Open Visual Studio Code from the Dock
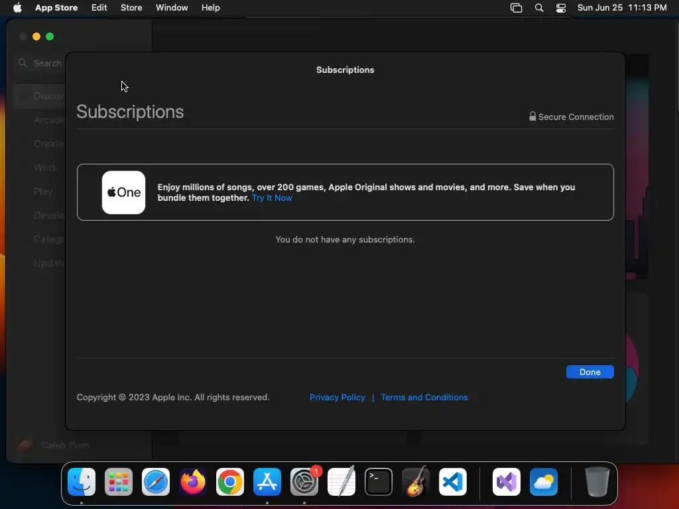679x509 pixels. [452, 481]
